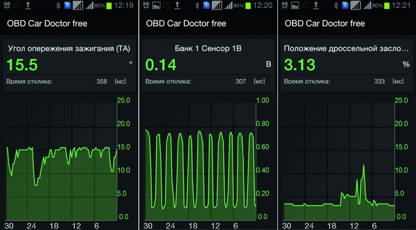Tap the battery icon beside the 12:19 clock

pyautogui.click(x=109, y=6)
